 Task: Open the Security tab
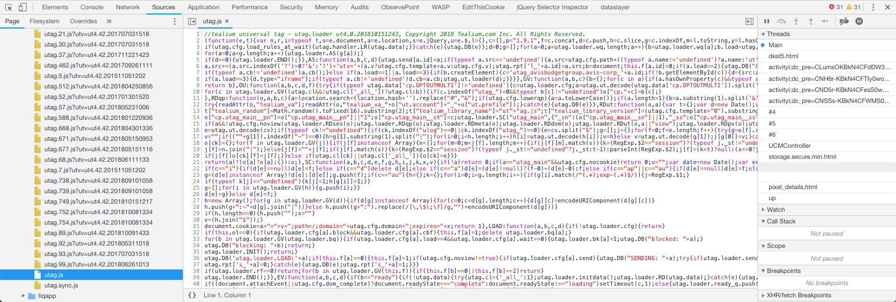291,7
